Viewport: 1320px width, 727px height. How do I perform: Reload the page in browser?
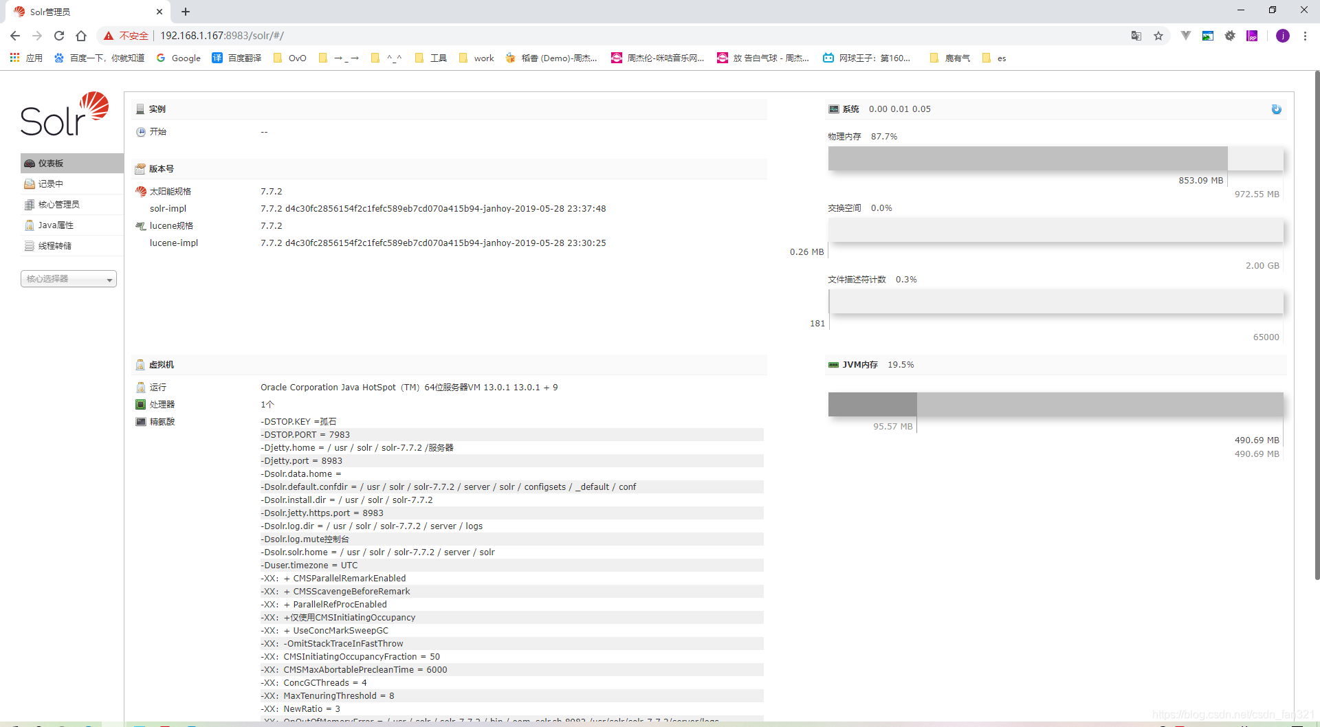point(59,36)
